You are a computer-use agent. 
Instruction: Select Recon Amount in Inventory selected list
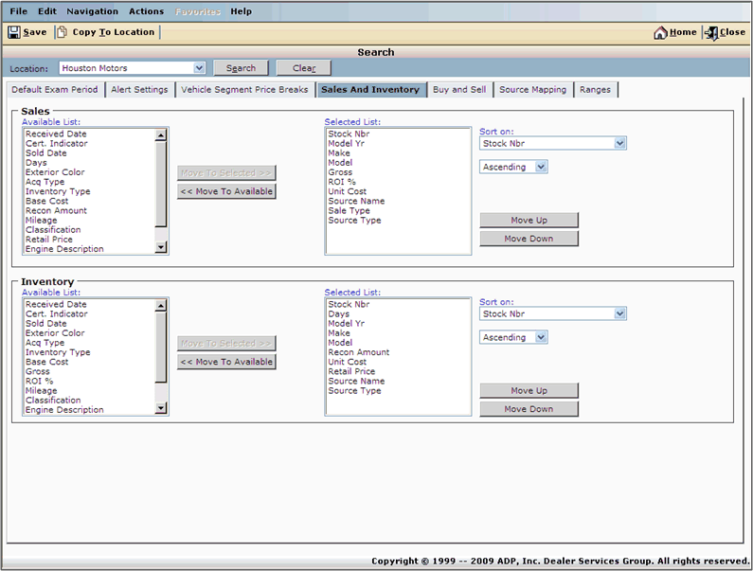point(359,352)
